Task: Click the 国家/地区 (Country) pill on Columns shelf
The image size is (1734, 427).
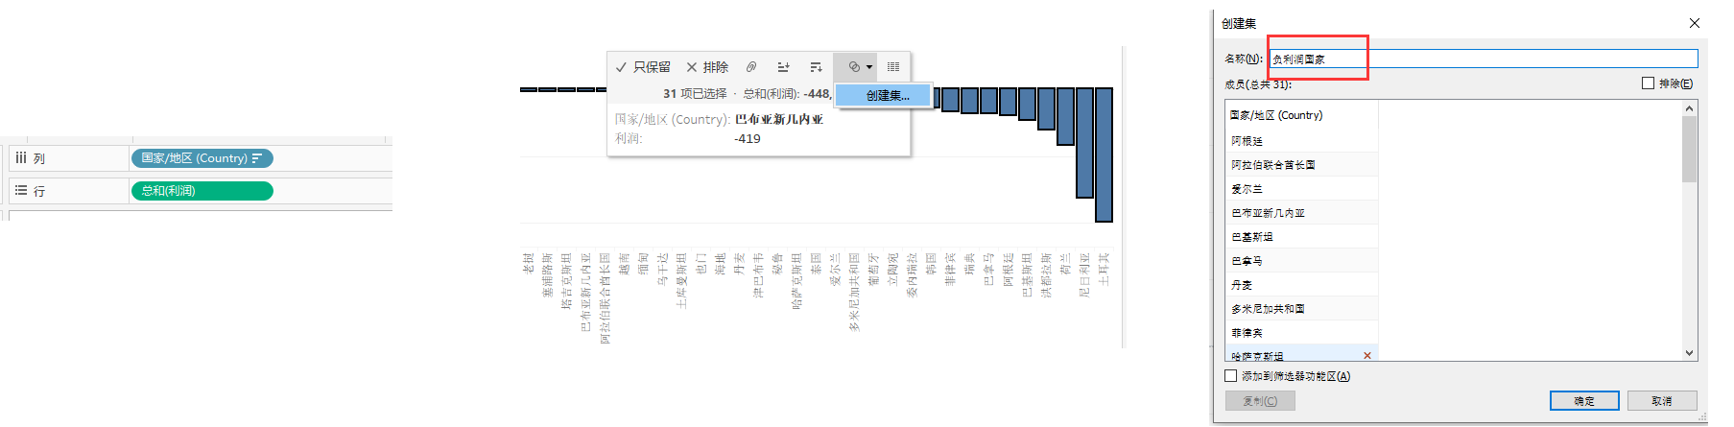Action: [x=202, y=158]
